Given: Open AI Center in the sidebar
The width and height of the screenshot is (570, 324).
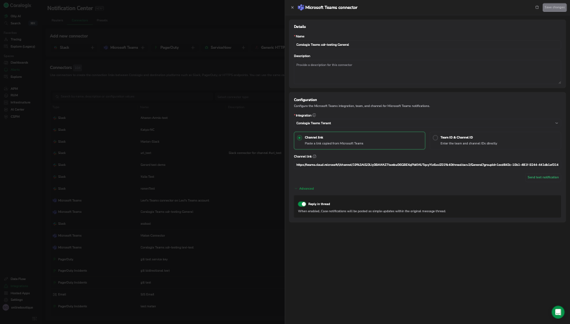Looking at the screenshot, I should pyautogui.click(x=17, y=109).
